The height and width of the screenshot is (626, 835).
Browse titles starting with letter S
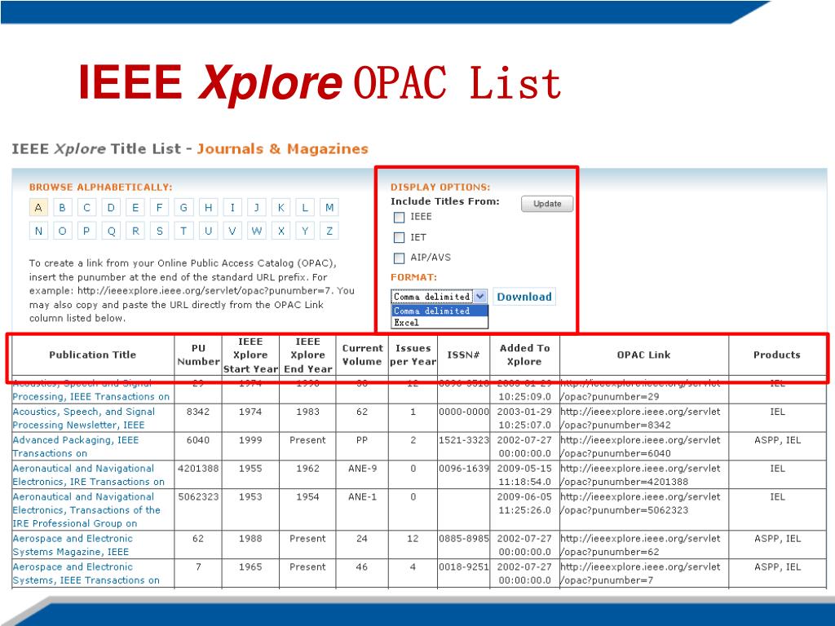pyautogui.click(x=159, y=231)
